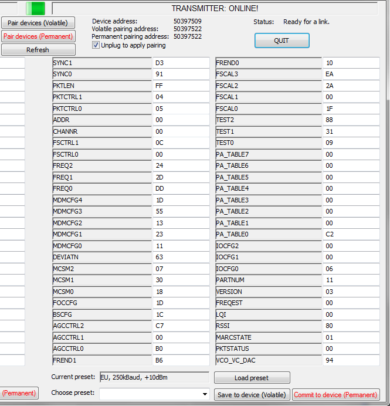Edit the TEST1 value 31
The height and width of the screenshot is (406, 390).
pyautogui.click(x=351, y=131)
